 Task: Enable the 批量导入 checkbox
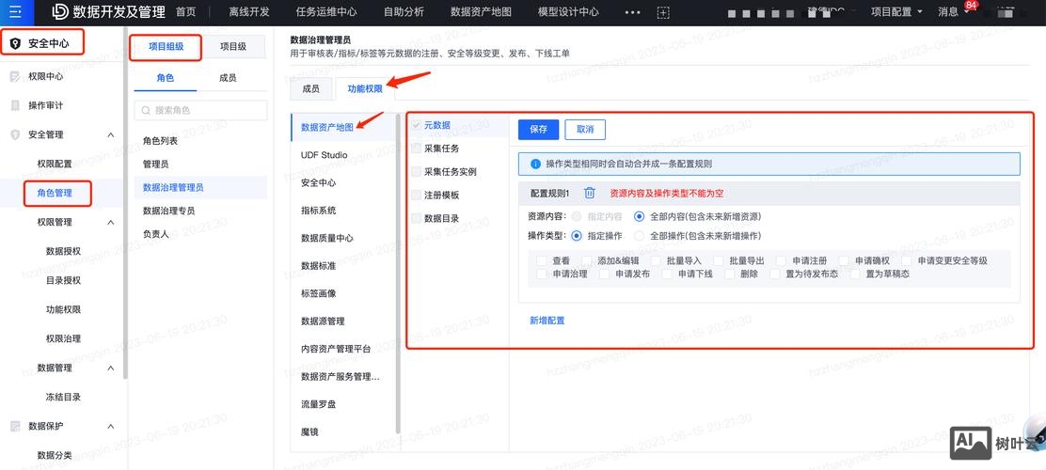(656, 260)
